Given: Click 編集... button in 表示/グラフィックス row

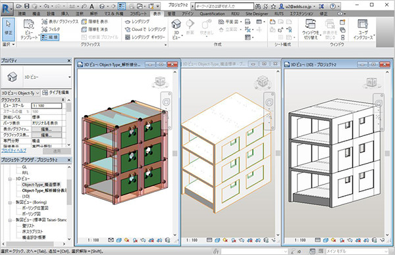Looking at the screenshot, I should 46,129.
